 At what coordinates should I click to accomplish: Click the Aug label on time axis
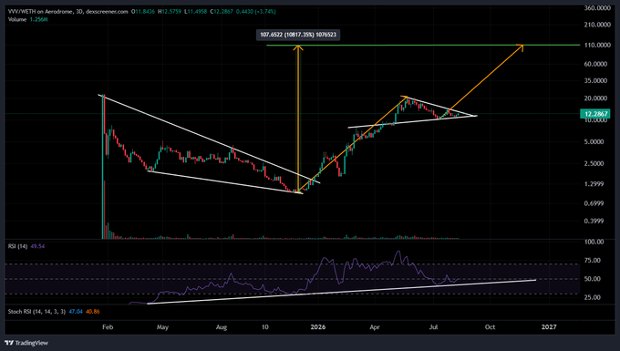[x=222, y=327]
